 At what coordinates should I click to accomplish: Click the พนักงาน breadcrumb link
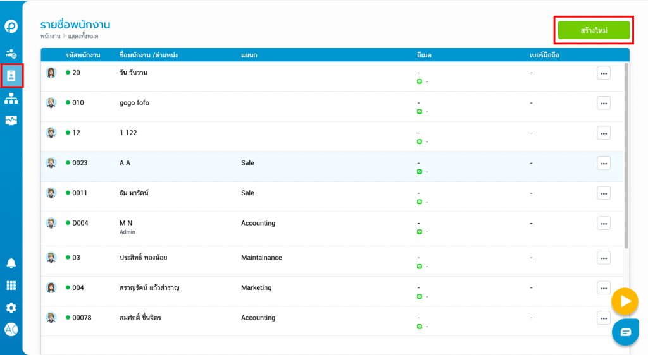(50, 37)
